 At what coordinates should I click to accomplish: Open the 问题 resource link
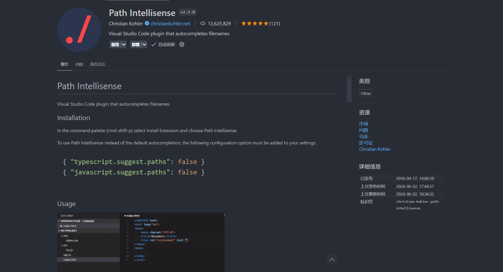364,130
